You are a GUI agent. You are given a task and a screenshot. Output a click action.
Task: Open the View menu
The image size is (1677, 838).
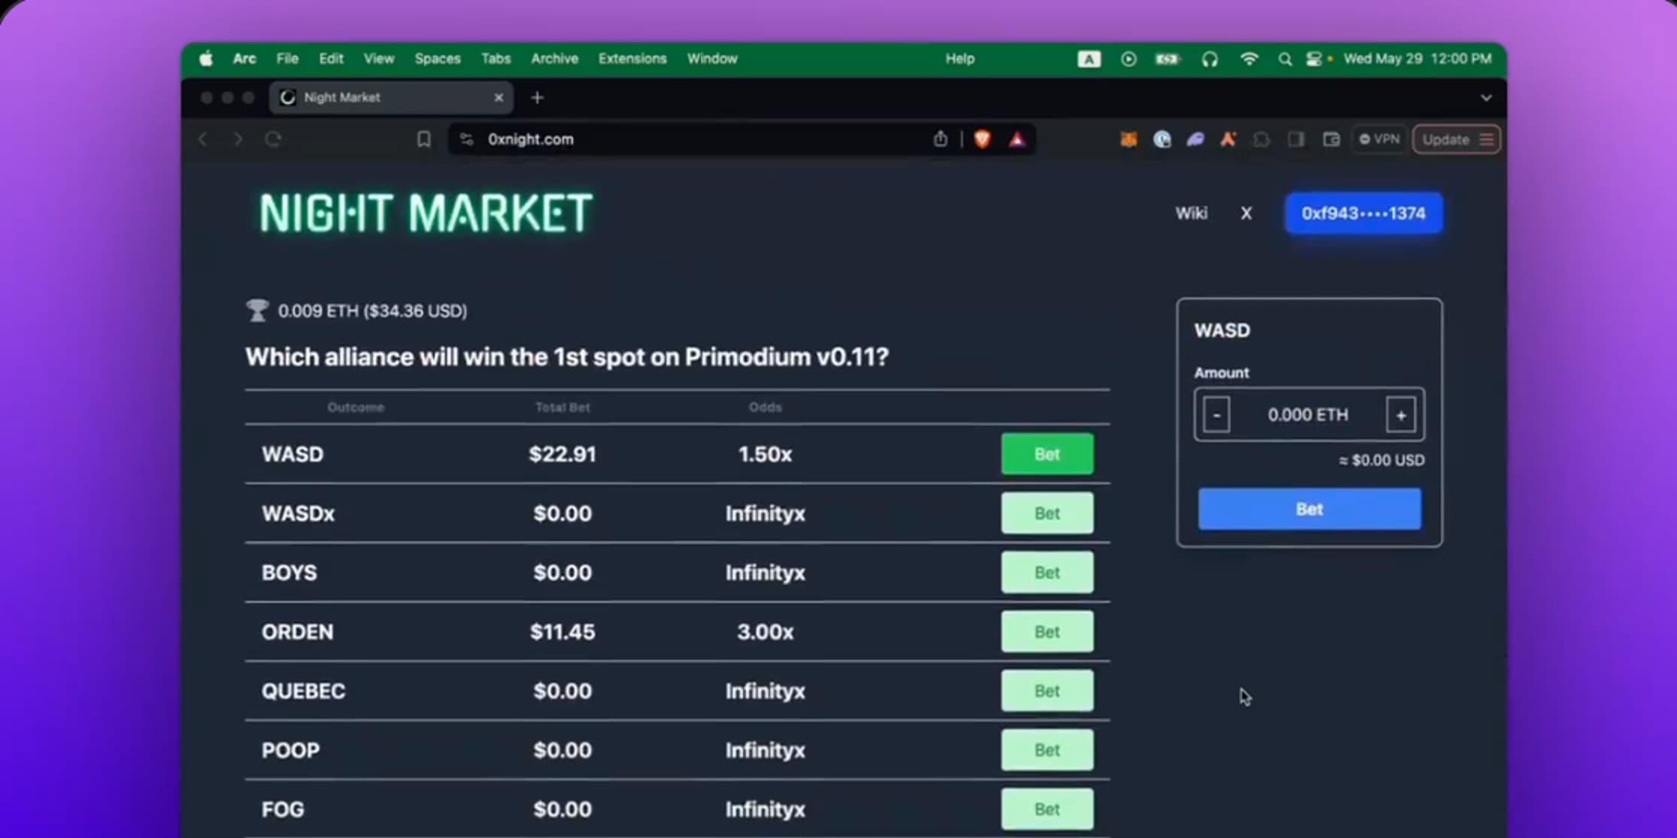(x=379, y=59)
